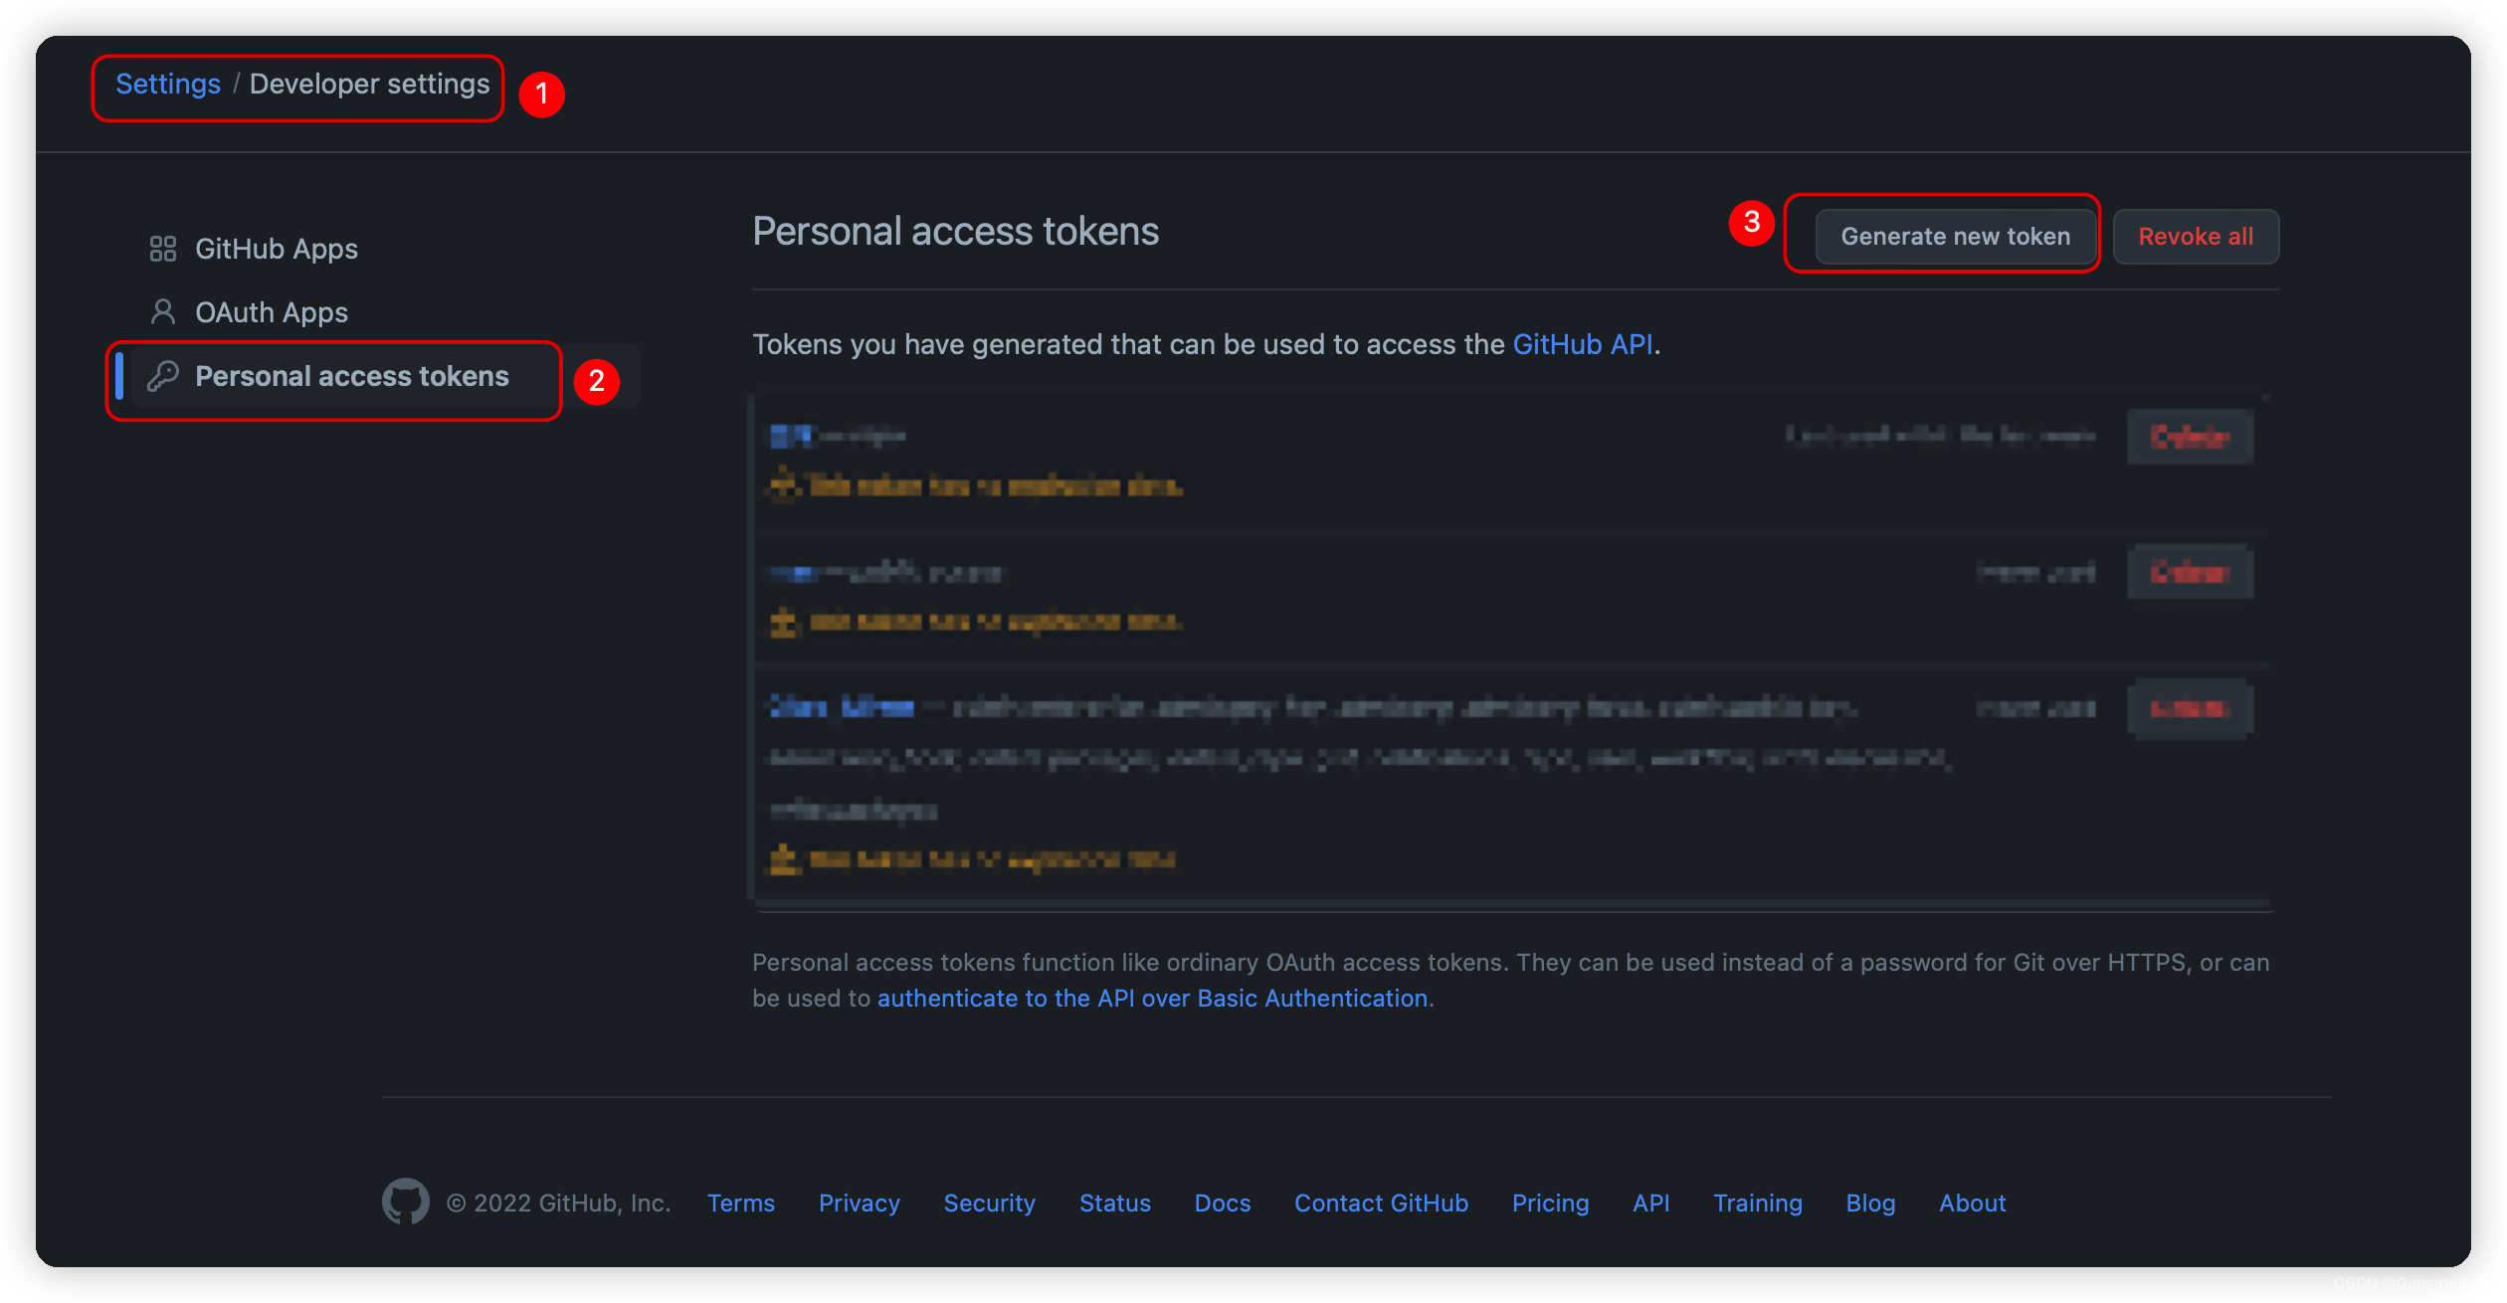Go back to Settings via the breadcrumb
The image size is (2507, 1303).
click(x=168, y=84)
